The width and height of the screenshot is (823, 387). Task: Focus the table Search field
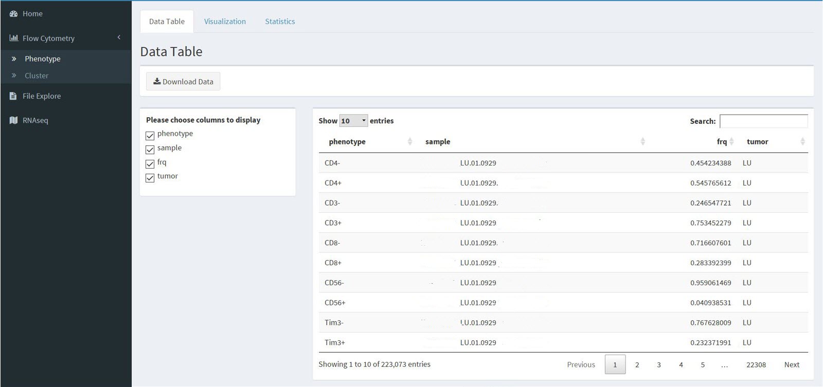click(x=763, y=121)
